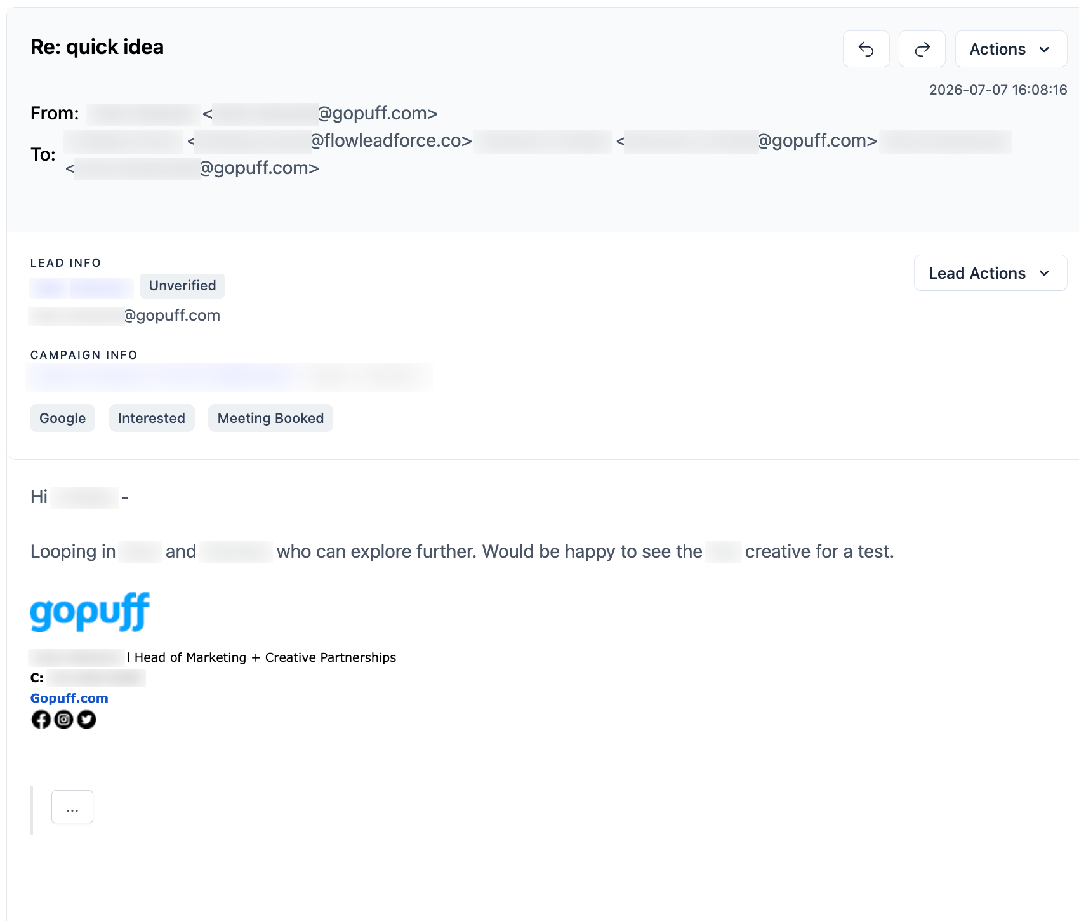
Task: Click the CAMPAIGN INFO heading
Action: point(84,355)
